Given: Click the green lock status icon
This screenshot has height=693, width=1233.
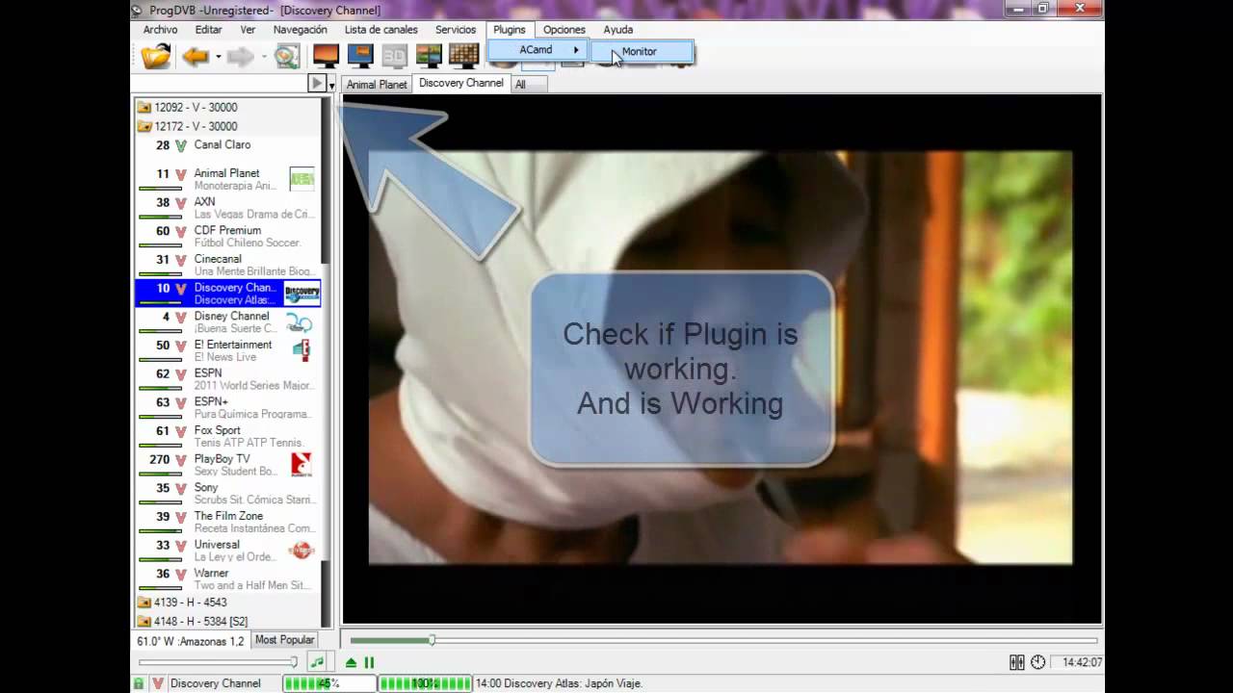Looking at the screenshot, I should tap(138, 683).
